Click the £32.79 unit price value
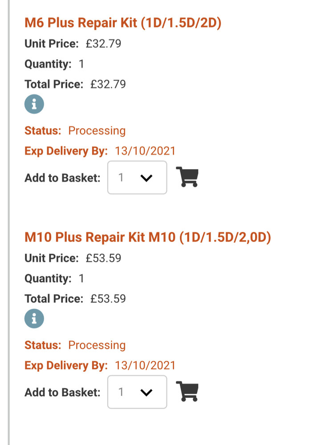 pos(103,44)
